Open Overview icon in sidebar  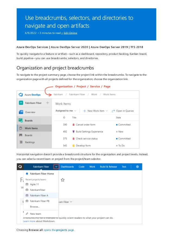coord(21,112)
